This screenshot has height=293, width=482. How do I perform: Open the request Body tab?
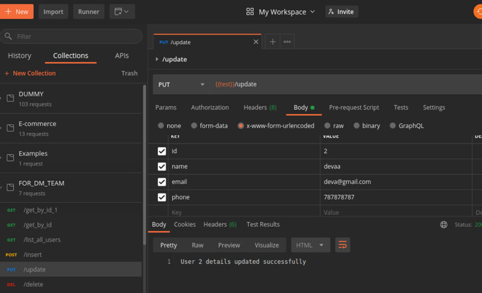[x=304, y=107]
